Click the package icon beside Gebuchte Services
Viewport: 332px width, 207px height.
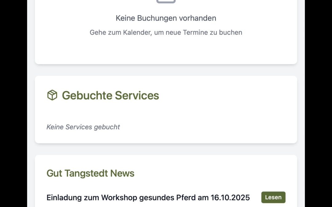pyautogui.click(x=52, y=95)
